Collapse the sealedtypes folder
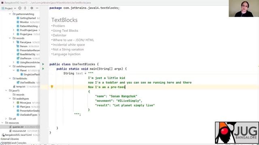259x145 pixels. (x=10, y=99)
